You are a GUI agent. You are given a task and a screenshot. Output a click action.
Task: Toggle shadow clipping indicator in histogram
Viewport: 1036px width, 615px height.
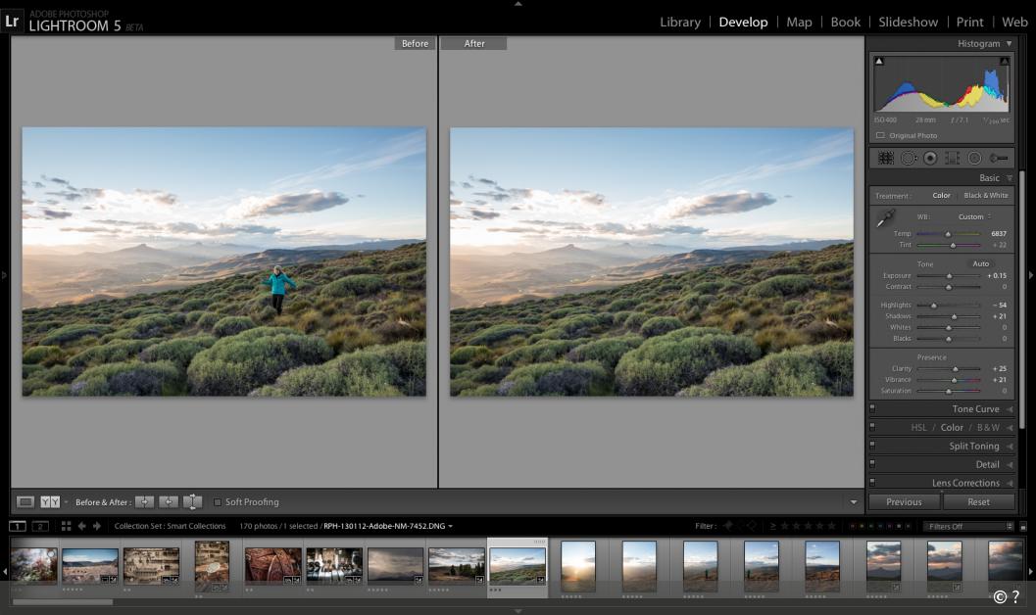(879, 61)
